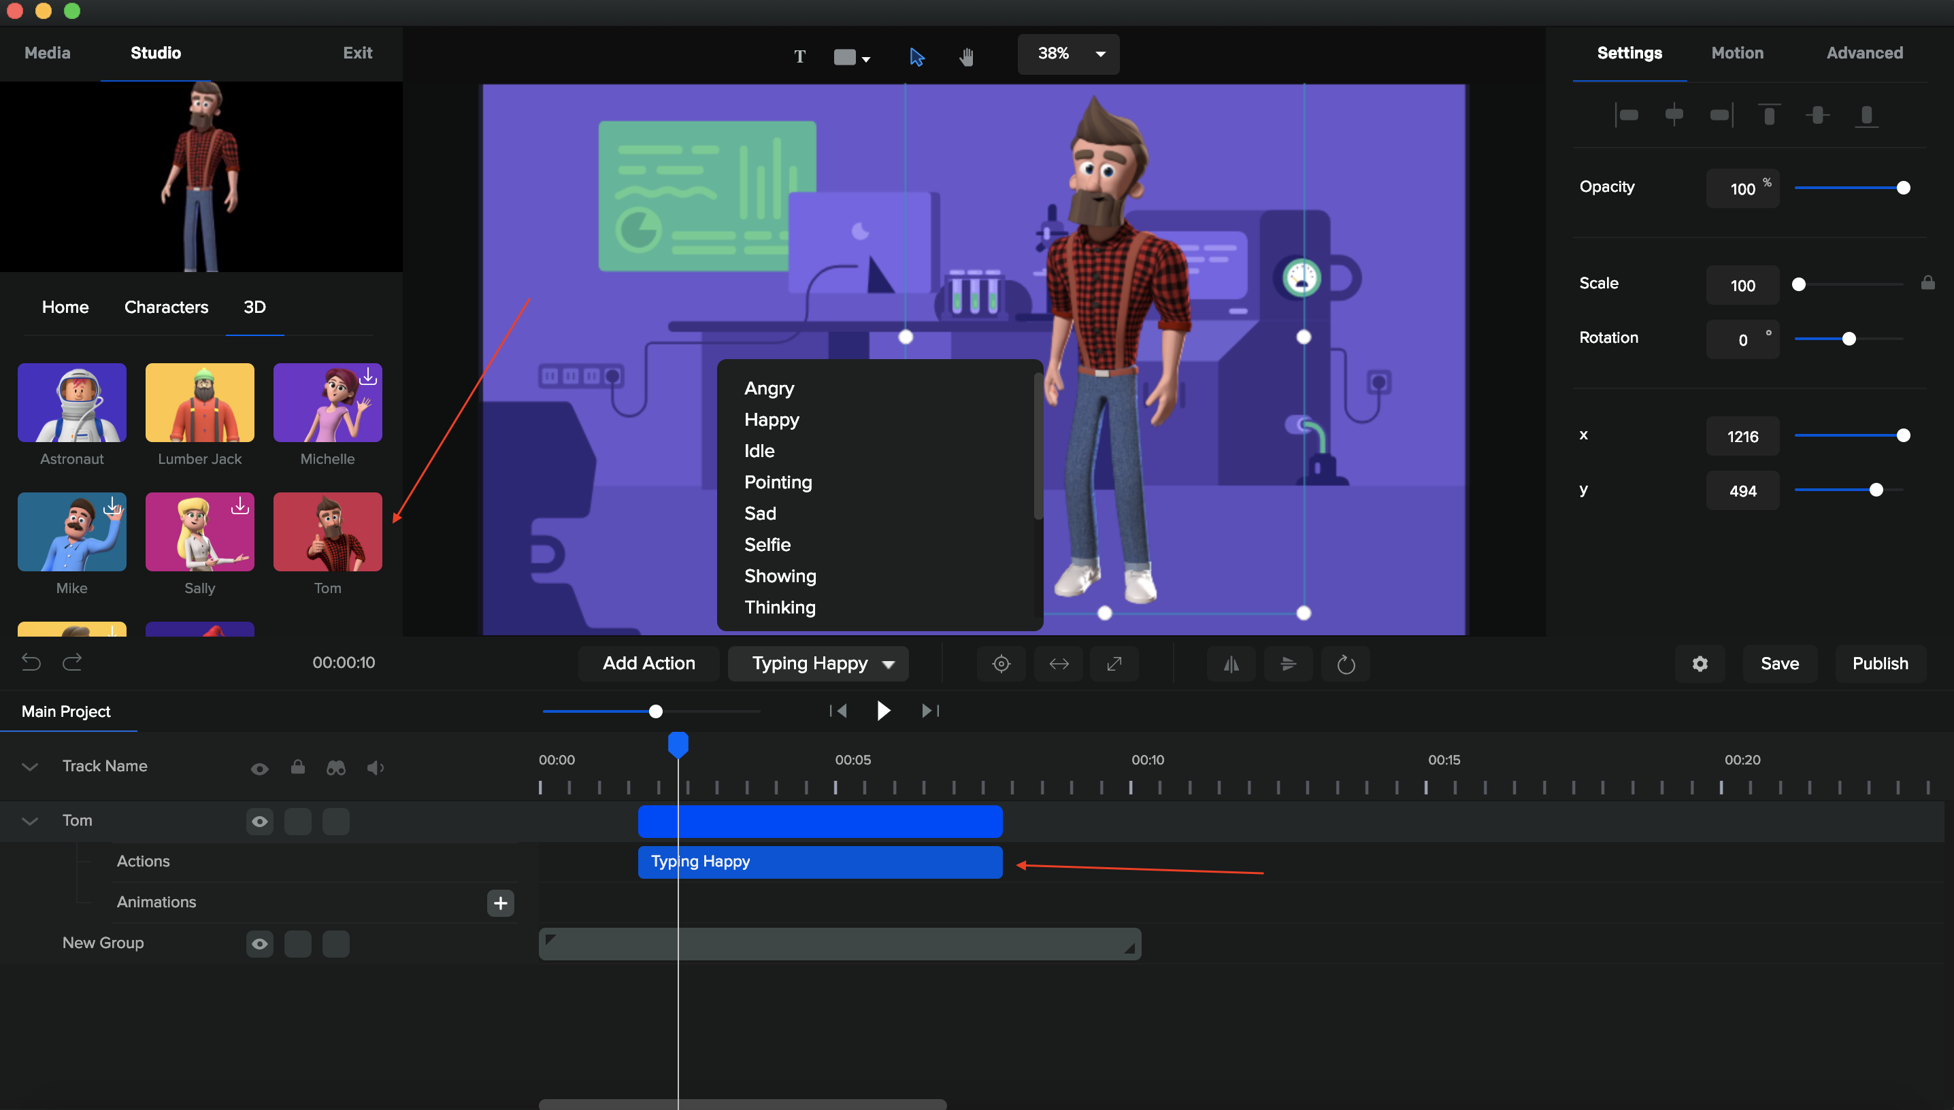The height and width of the screenshot is (1110, 1954).
Task: Select the Text tool
Action: click(x=799, y=56)
